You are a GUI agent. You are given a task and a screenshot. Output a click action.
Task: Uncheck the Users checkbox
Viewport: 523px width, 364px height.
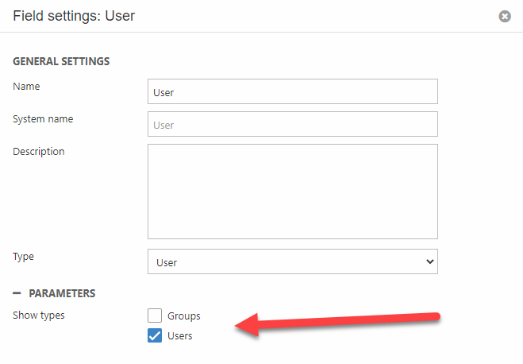click(x=155, y=336)
